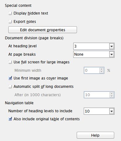Click the Document division (page breaks) heading
Screen dimensions: 121x141
pos(34,38)
